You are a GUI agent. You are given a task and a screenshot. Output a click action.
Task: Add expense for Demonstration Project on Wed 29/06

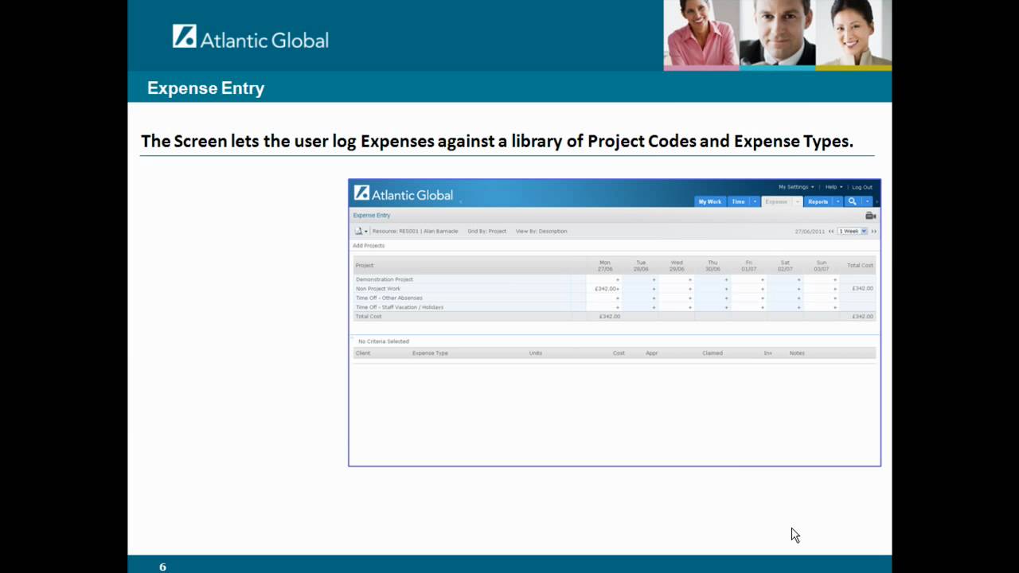(689, 280)
